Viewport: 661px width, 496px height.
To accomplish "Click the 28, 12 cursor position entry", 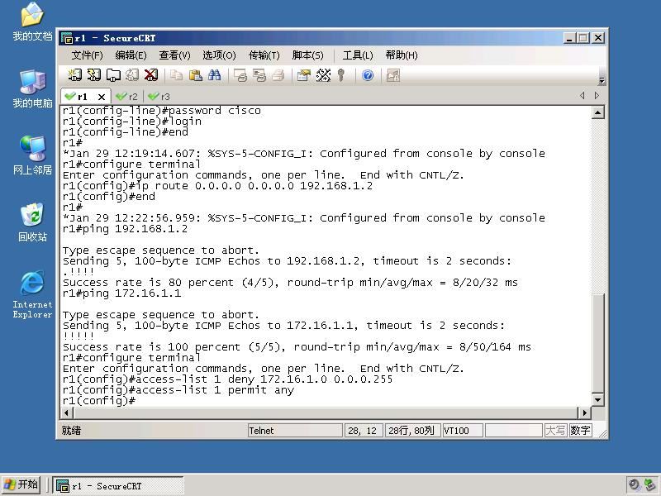I will tap(363, 431).
